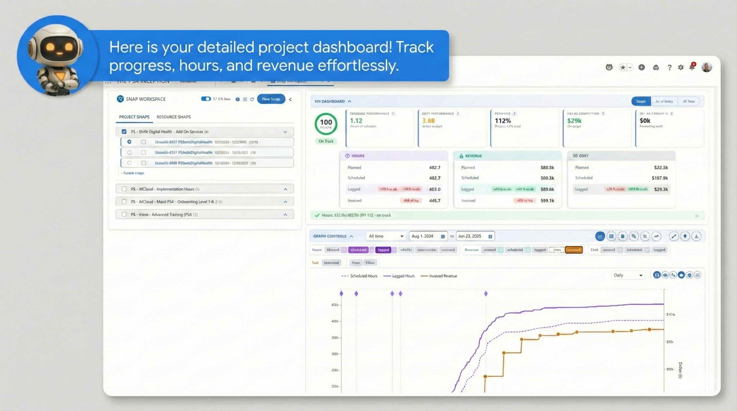Click the New Snap button
The width and height of the screenshot is (737, 411).
[x=271, y=99]
